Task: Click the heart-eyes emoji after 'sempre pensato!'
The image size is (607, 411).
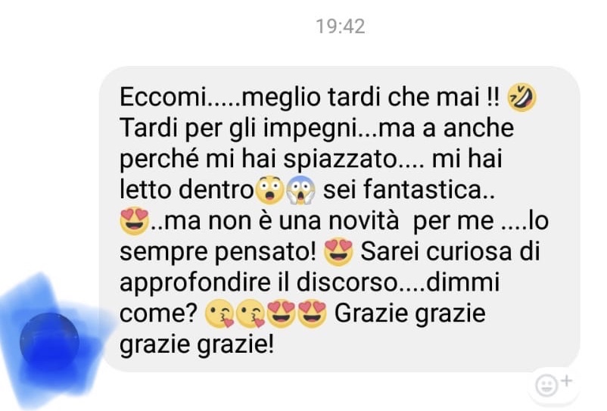Action: 339,252
